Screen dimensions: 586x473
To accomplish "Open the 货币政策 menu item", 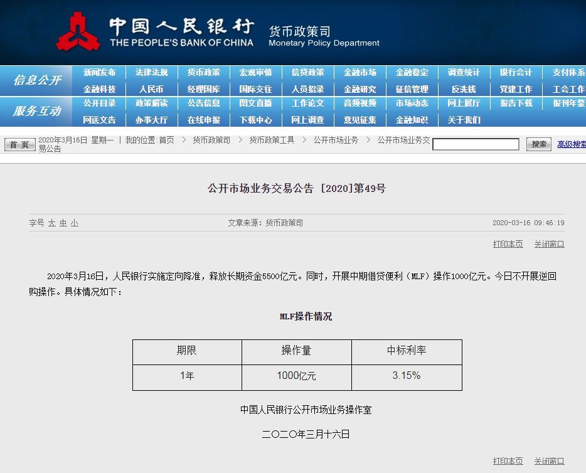I will pyautogui.click(x=204, y=72).
